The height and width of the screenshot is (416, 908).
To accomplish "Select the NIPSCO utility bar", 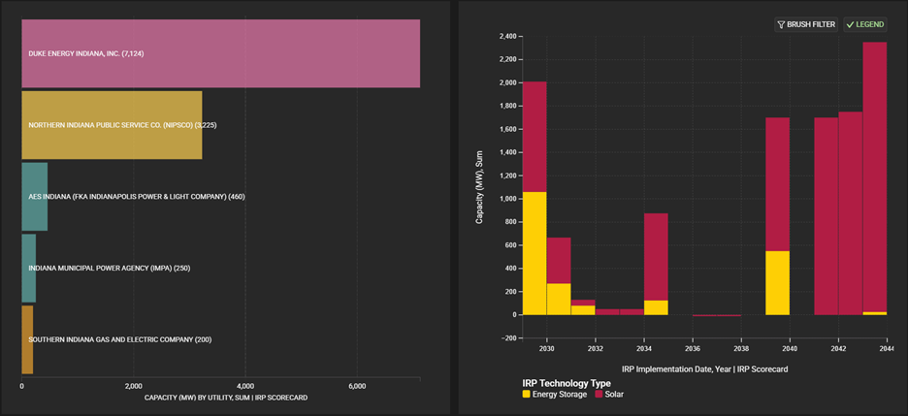I will tap(112, 125).
